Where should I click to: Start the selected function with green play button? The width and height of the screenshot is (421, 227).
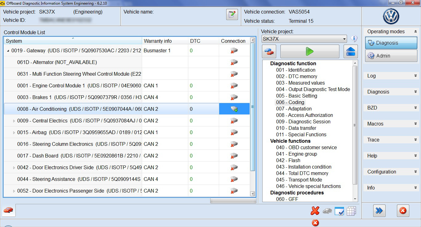point(310,52)
